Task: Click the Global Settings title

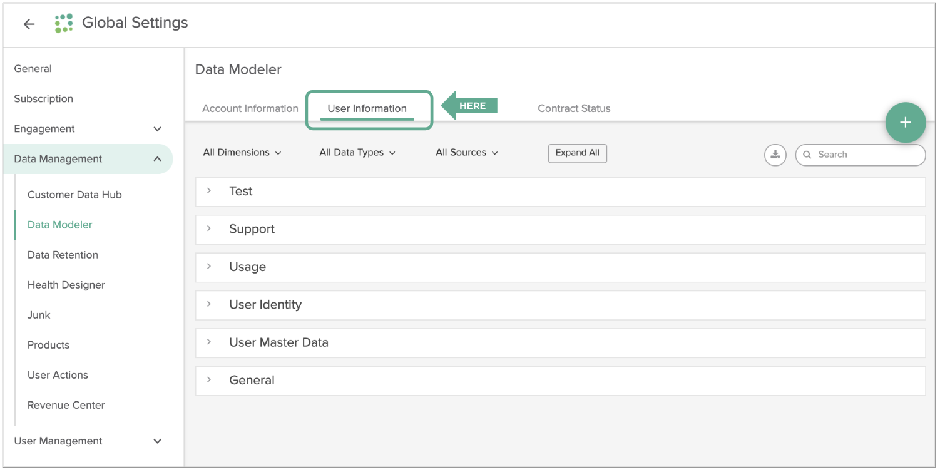Action: pos(135,23)
